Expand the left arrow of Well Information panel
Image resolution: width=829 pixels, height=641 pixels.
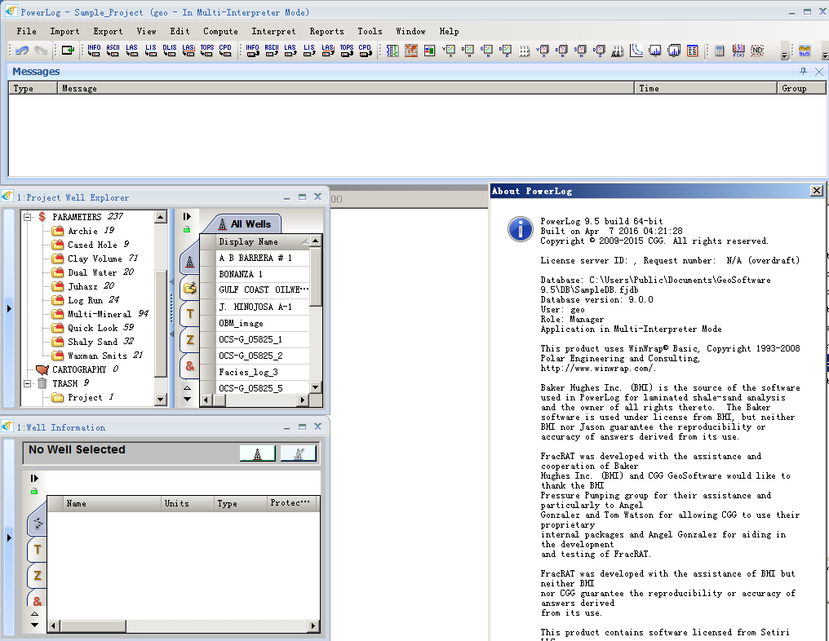[9, 538]
